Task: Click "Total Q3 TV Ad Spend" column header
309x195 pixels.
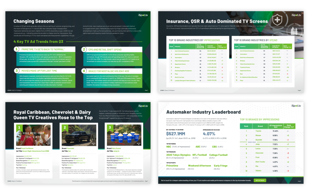Action: tap(276, 46)
